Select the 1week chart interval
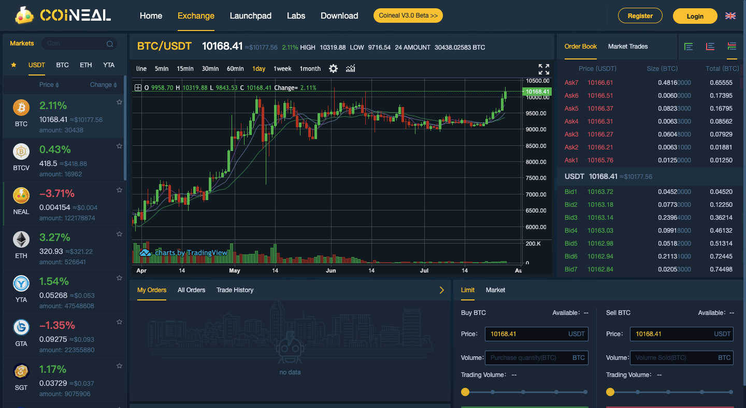Image resolution: width=746 pixels, height=408 pixels. pyautogui.click(x=283, y=69)
